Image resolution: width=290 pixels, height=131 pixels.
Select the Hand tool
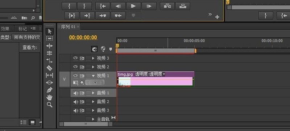pos(49,97)
